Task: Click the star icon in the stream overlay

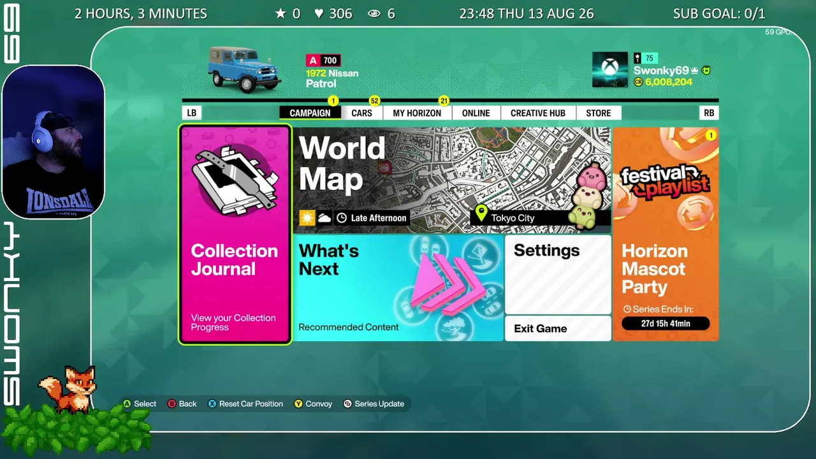Action: (x=280, y=13)
